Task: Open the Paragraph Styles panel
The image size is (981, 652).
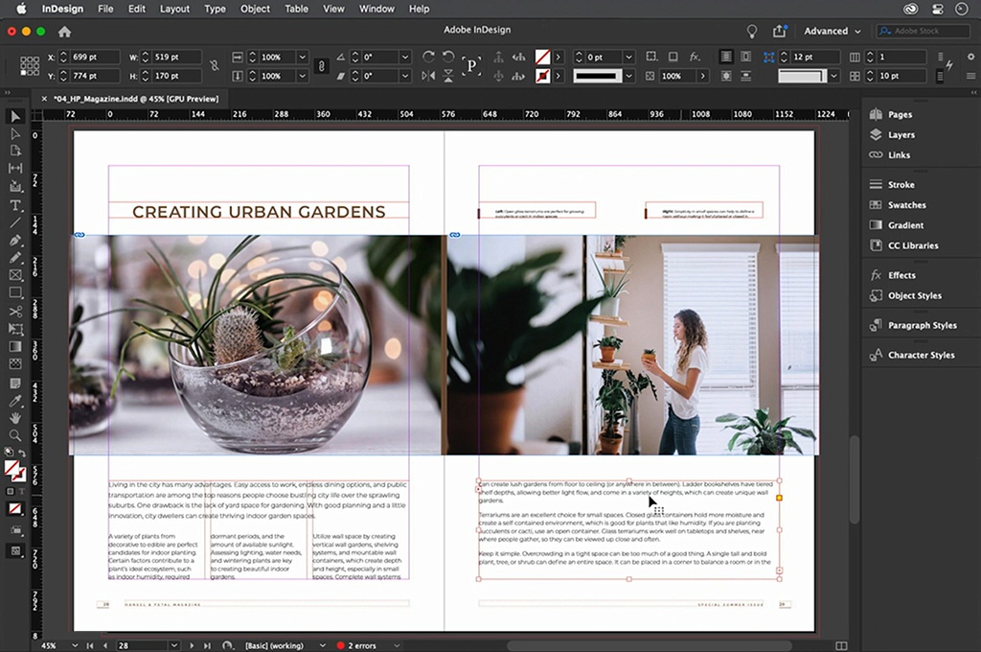Action: tap(921, 325)
